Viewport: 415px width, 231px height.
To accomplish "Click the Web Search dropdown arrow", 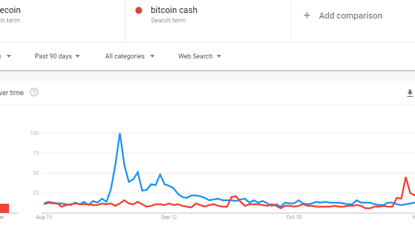I will pyautogui.click(x=219, y=56).
